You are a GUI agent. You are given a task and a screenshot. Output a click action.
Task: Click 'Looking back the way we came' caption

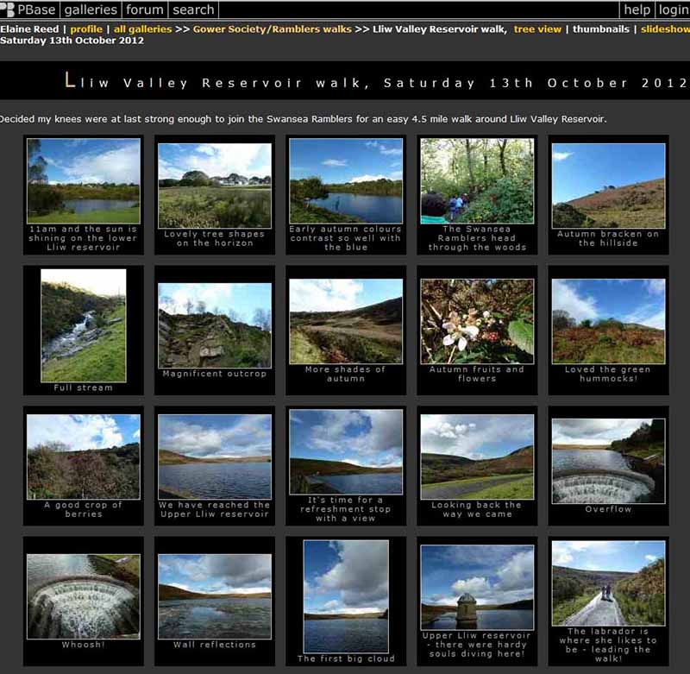(x=477, y=509)
